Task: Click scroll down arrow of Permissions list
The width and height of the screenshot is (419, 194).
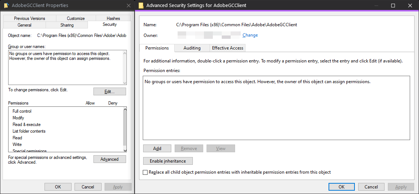Action: click(x=125, y=150)
